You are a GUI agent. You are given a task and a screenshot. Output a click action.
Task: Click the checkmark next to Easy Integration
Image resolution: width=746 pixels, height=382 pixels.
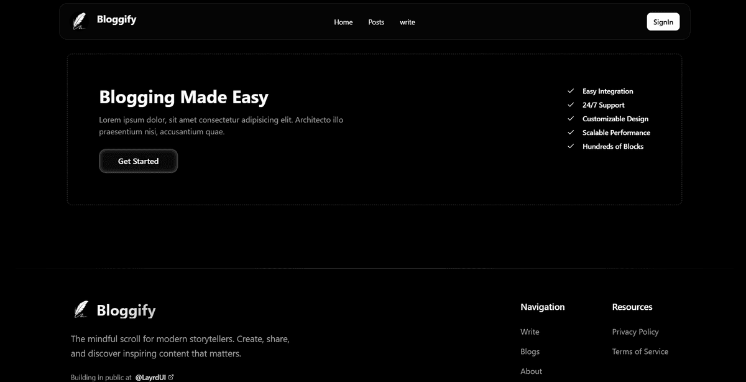point(571,91)
